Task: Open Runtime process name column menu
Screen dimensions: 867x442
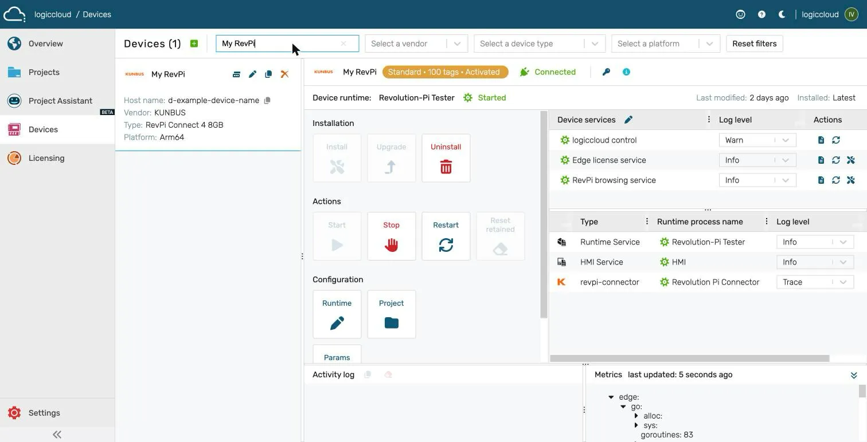Action: click(x=767, y=222)
